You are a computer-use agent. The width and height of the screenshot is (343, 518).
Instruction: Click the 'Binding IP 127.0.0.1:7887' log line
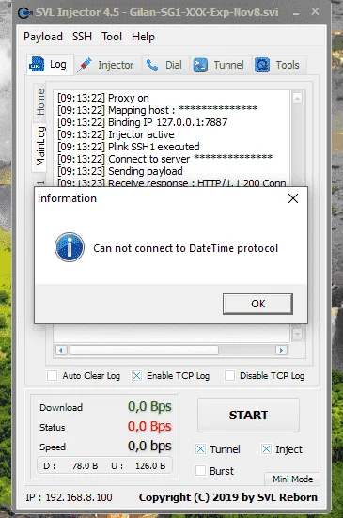pyautogui.click(x=142, y=122)
